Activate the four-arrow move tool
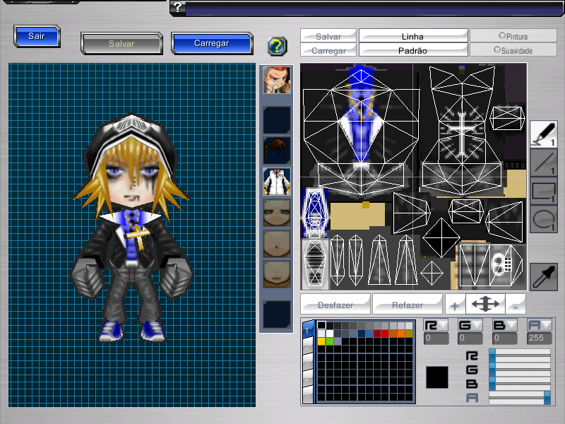This screenshot has width=565, height=424. 485,305
